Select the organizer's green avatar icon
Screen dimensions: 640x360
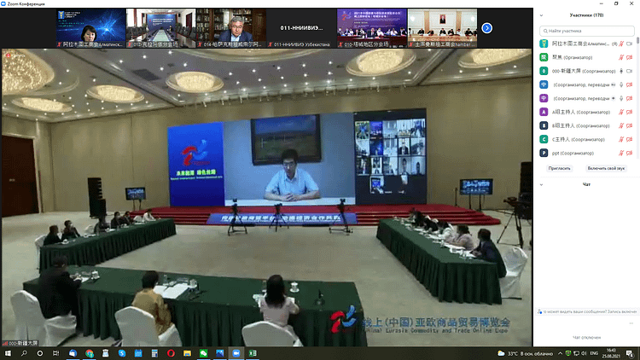[544, 57]
